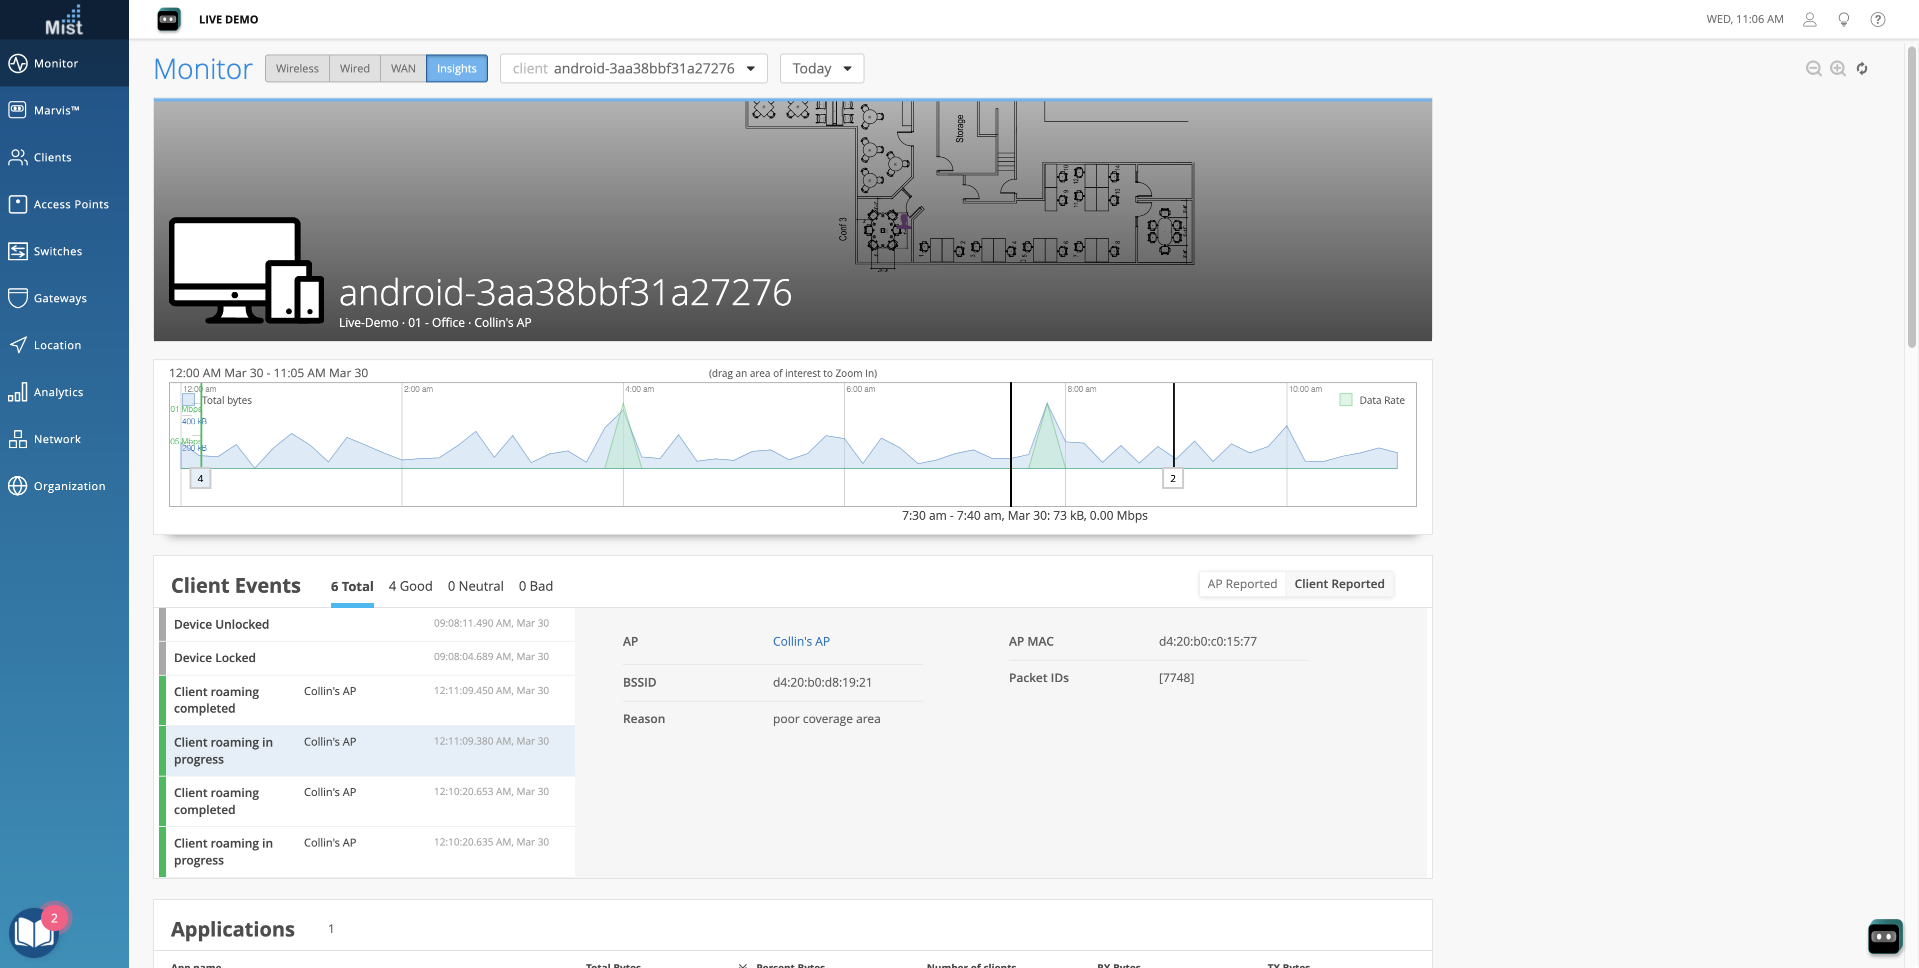Open the user account menu icon
The width and height of the screenshot is (1919, 968).
pos(1809,19)
